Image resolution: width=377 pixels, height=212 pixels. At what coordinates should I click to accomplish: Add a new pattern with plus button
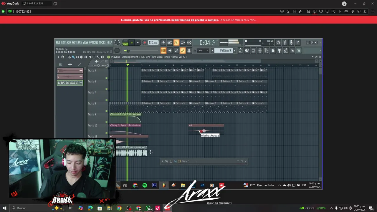[234, 50]
